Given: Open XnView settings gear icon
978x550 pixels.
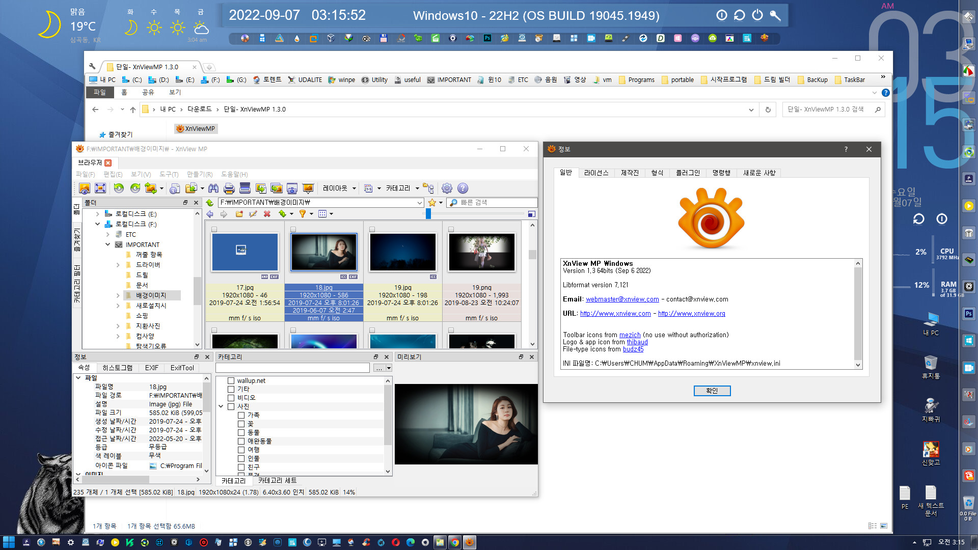Looking at the screenshot, I should pos(447,188).
